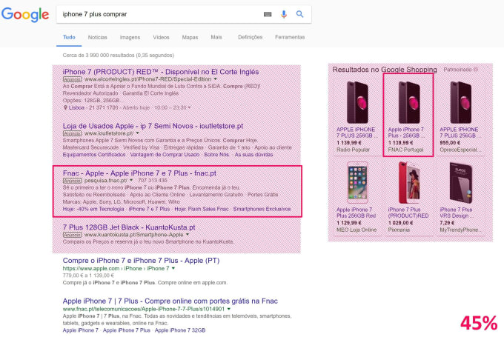Click the Lisboa location pin icon
The width and height of the screenshot is (504, 337).
point(65,107)
